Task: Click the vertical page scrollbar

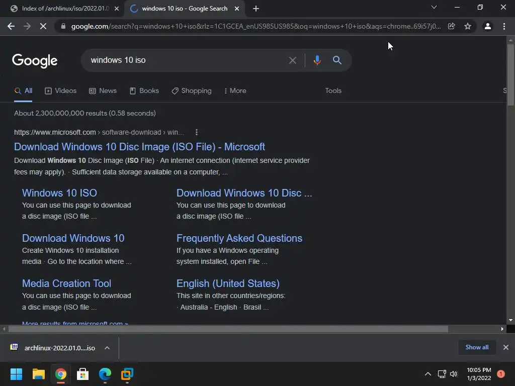Action: click(x=510, y=75)
